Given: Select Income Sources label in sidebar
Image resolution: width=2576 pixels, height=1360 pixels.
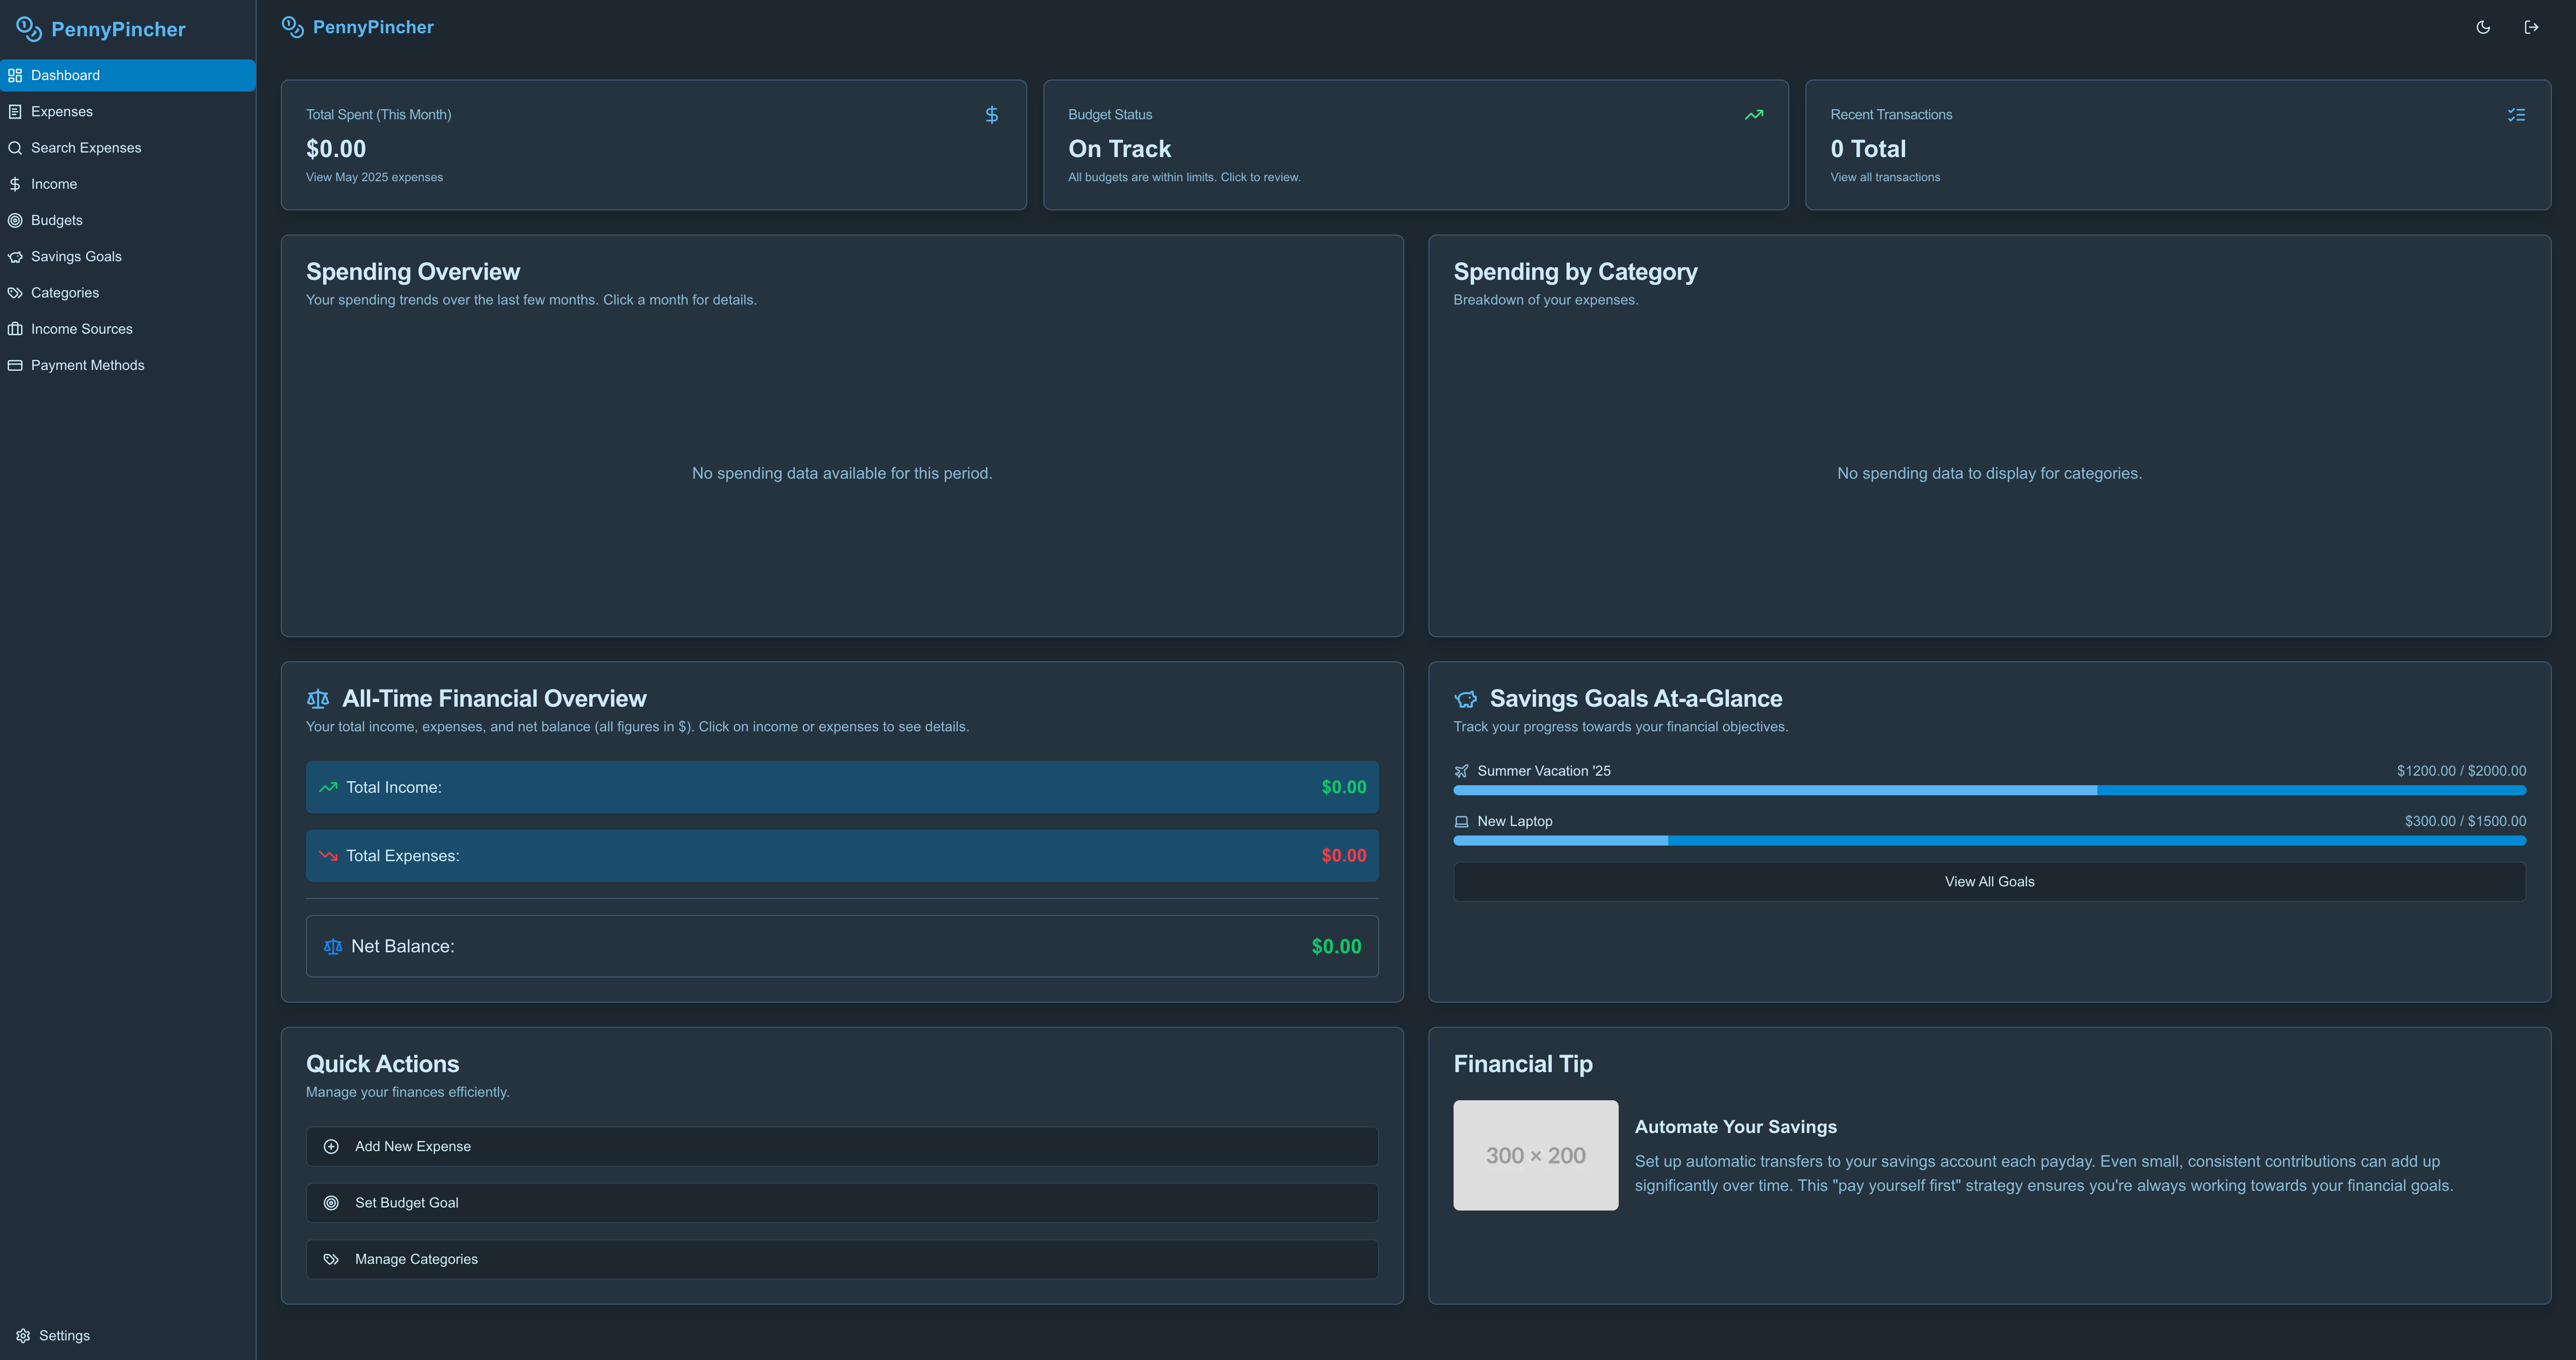Looking at the screenshot, I should point(82,329).
